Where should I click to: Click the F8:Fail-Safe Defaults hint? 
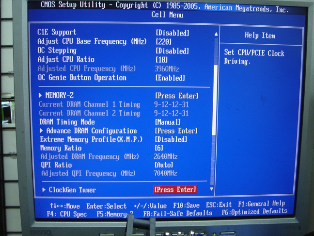point(178,213)
